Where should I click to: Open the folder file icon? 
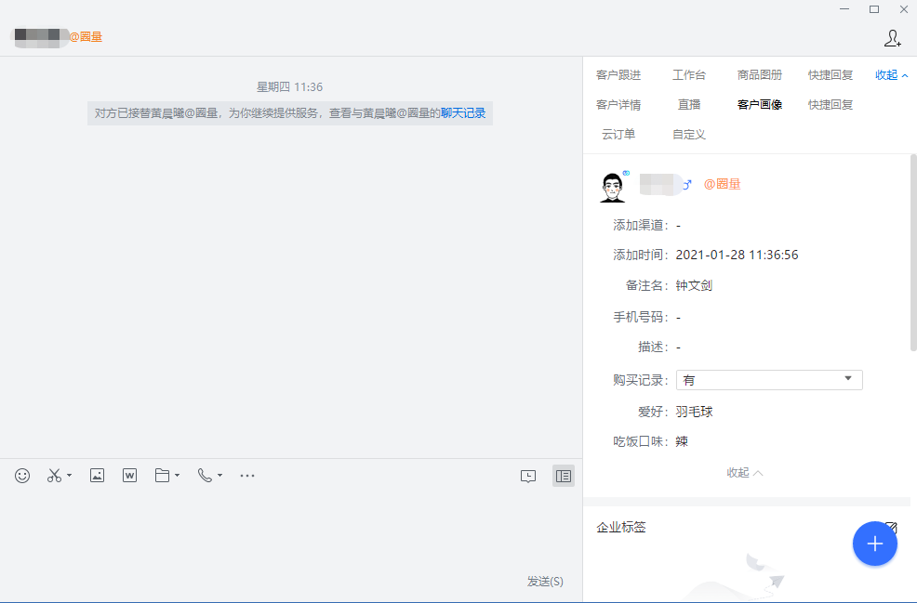tap(163, 476)
